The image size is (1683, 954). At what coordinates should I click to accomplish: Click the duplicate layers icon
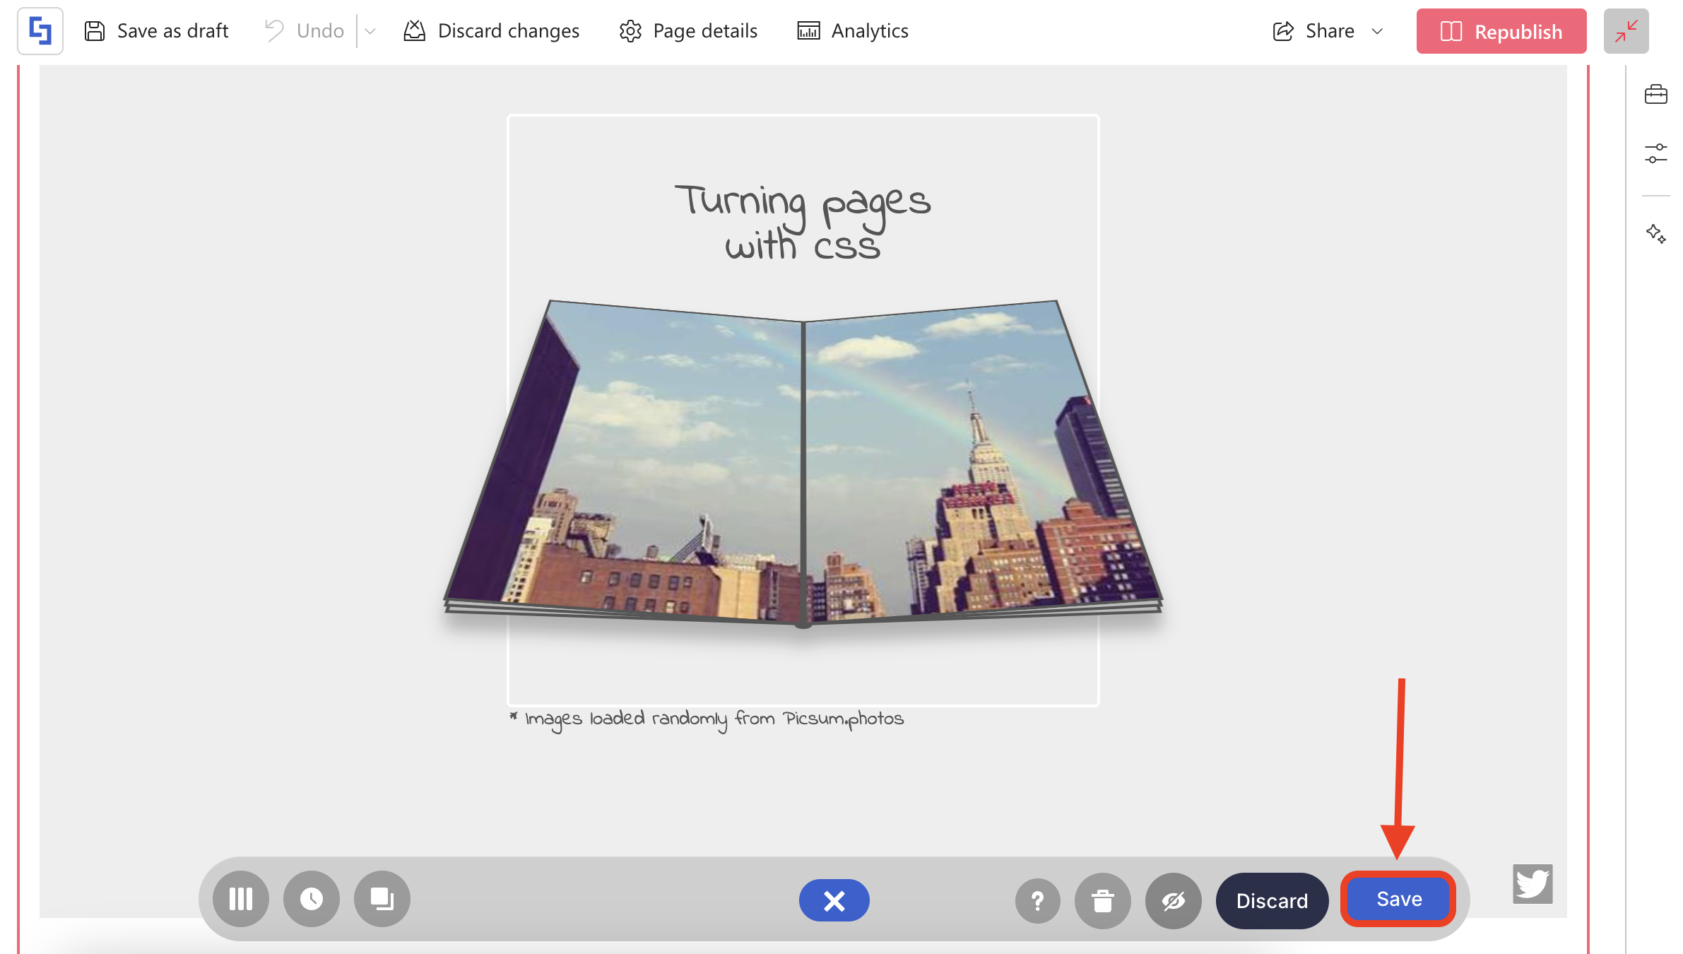382,899
